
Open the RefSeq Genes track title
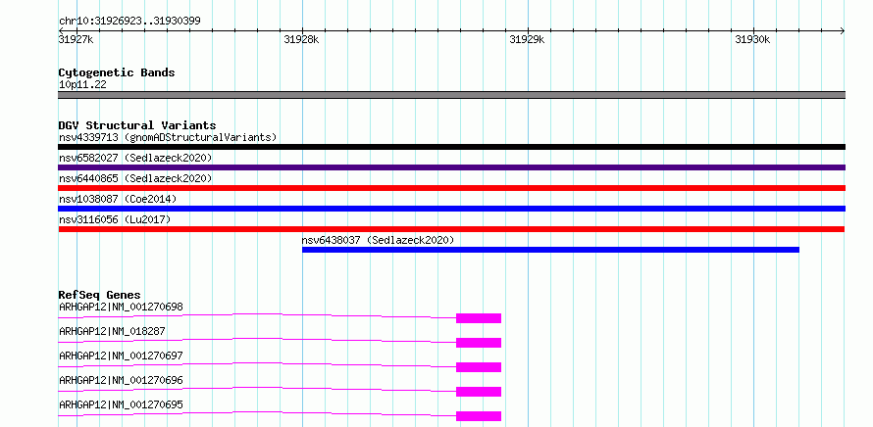100,295
